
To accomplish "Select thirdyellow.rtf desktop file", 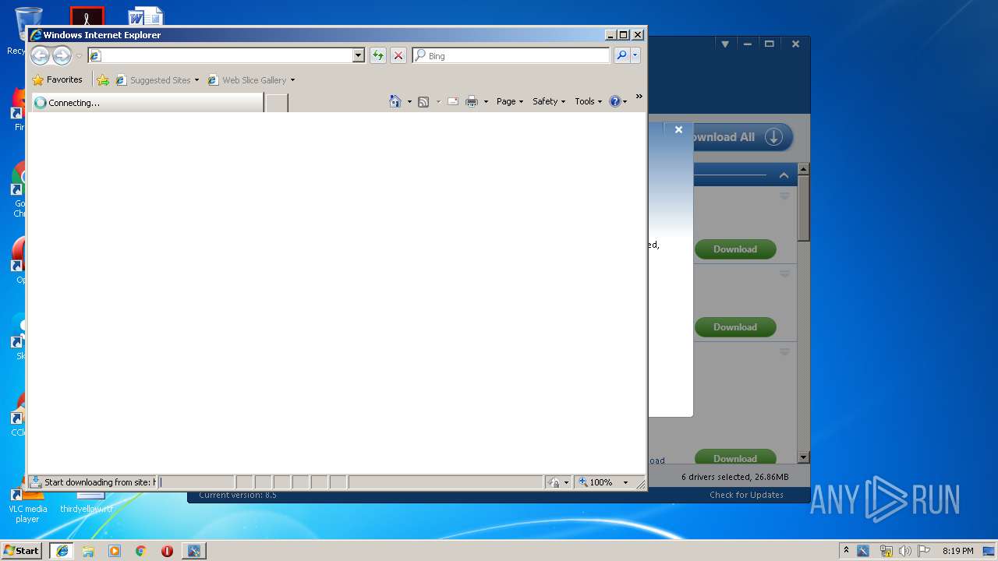I will coord(87,503).
